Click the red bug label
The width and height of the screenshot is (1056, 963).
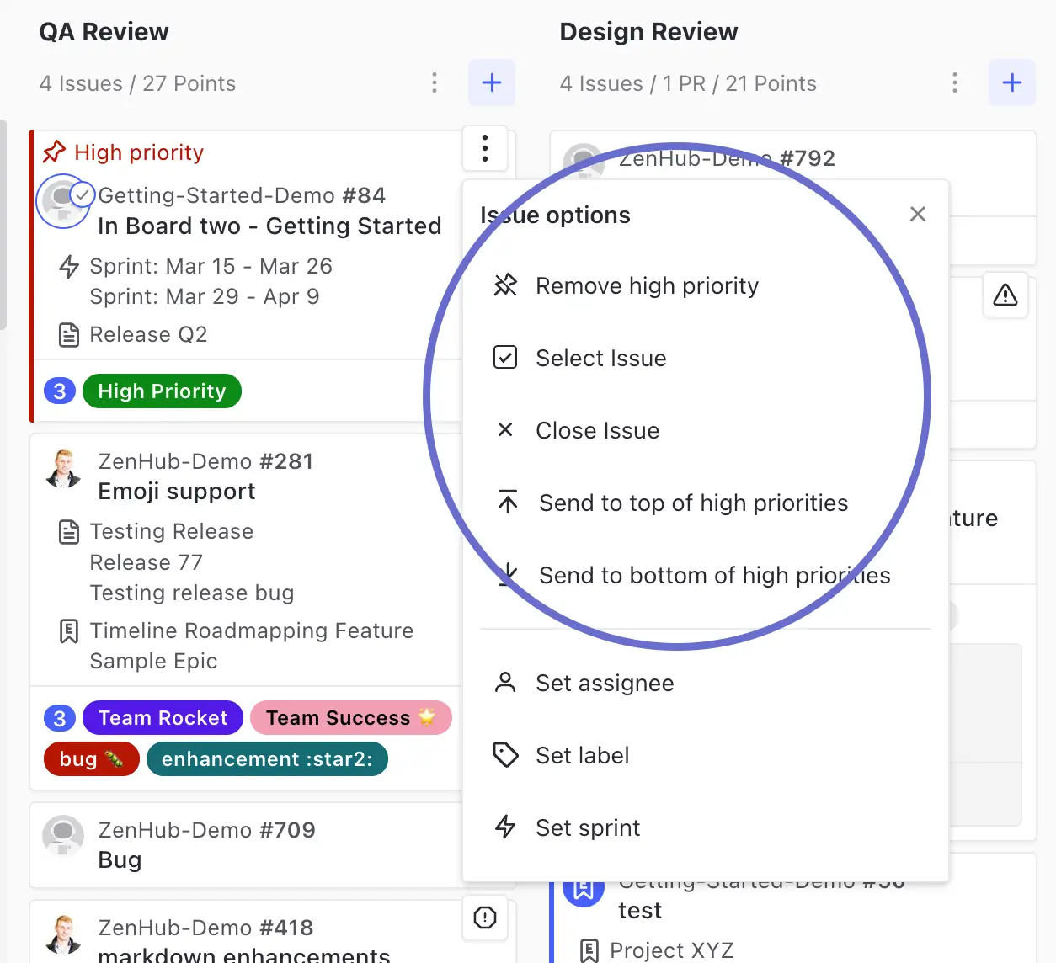coord(92,759)
